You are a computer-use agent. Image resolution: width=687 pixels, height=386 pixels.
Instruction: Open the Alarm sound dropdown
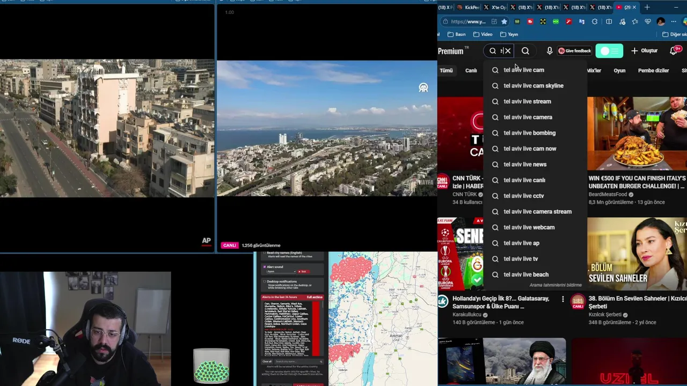click(281, 271)
